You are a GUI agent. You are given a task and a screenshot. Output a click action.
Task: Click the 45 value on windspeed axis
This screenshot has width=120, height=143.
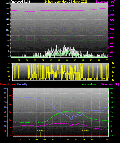pos(7,9)
